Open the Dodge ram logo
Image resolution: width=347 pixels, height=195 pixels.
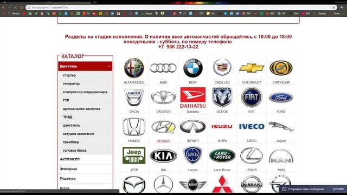[222, 97]
